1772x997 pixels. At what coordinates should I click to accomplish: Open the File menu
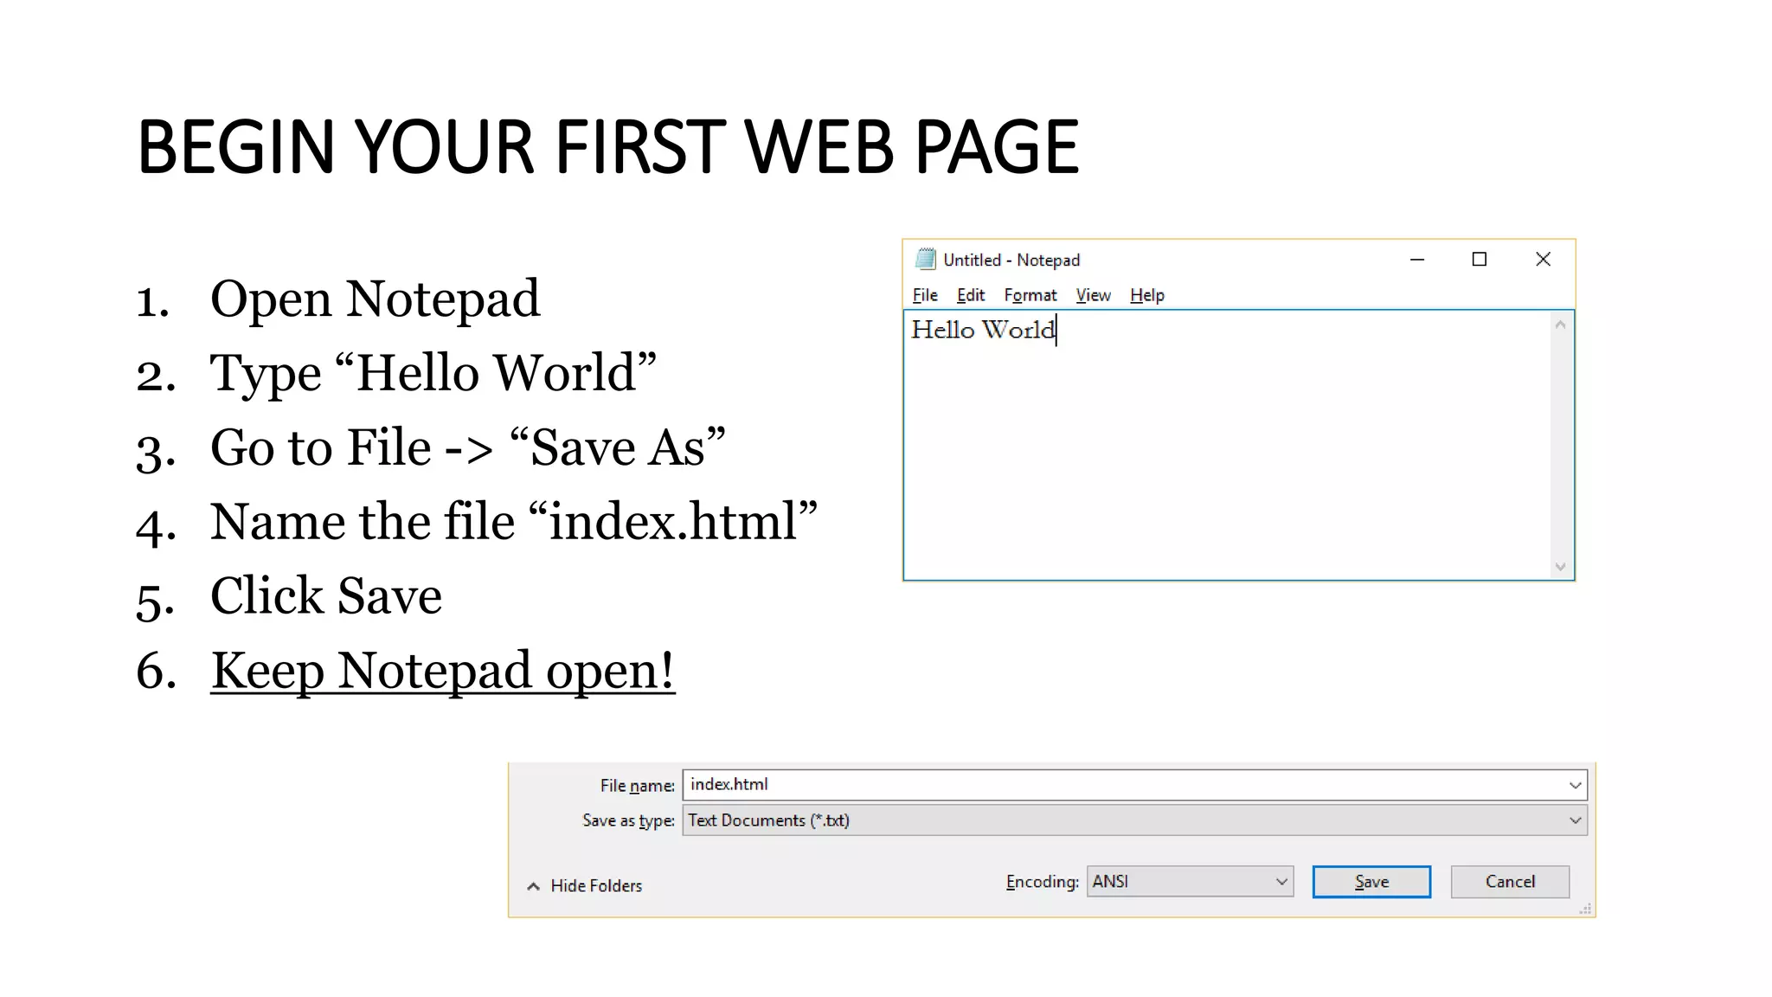coord(925,295)
